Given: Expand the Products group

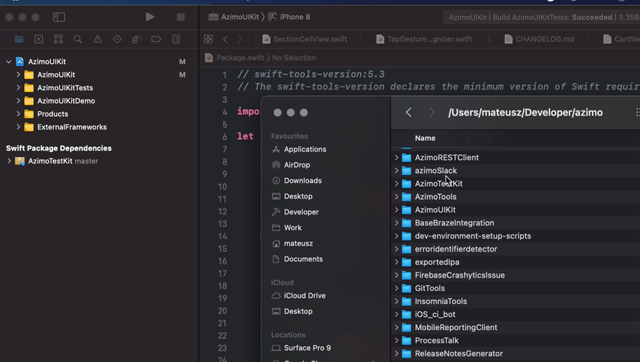Looking at the screenshot, I should pos(18,114).
